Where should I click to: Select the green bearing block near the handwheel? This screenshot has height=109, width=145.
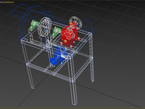point(56,32)
